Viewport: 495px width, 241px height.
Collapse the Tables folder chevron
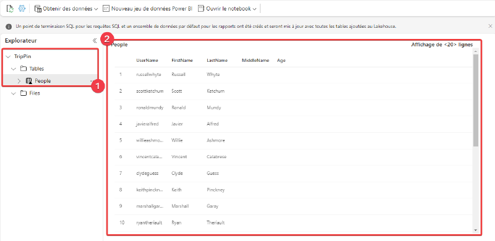point(13,69)
